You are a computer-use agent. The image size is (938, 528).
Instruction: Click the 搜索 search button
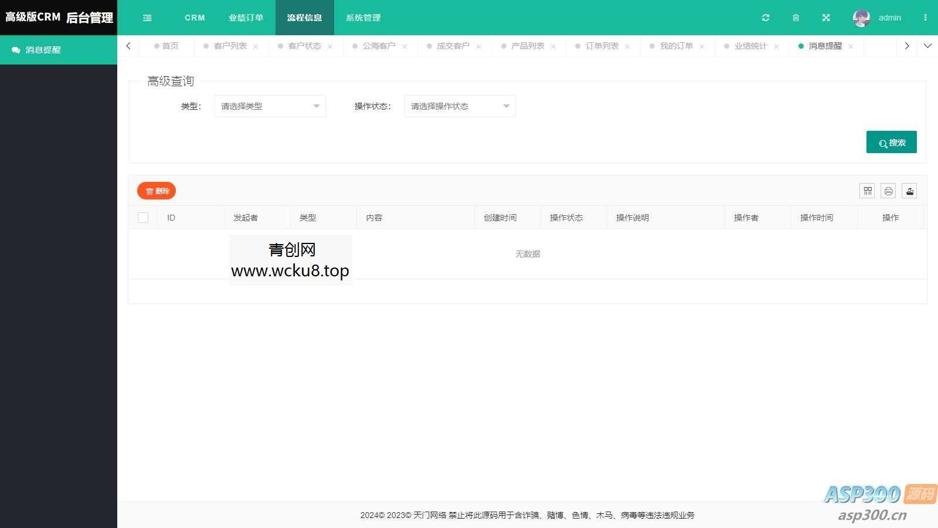[x=891, y=142]
